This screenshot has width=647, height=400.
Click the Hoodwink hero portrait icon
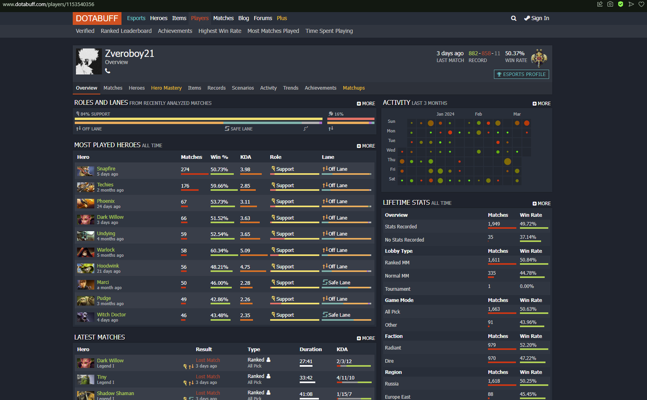pos(85,269)
